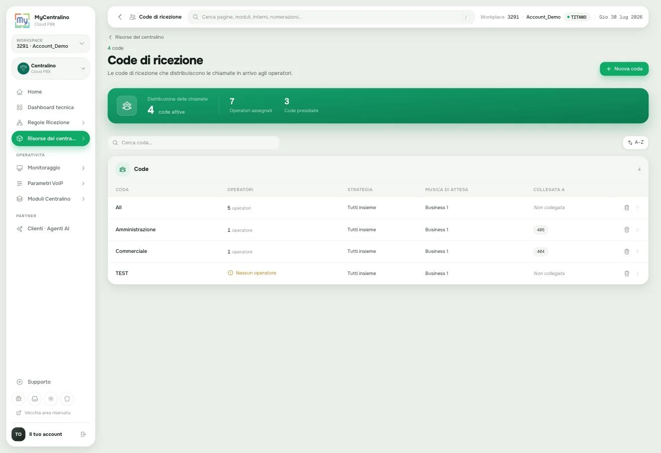This screenshot has width=661, height=453.
Task: Go to Home in sidebar
Action: 51,92
